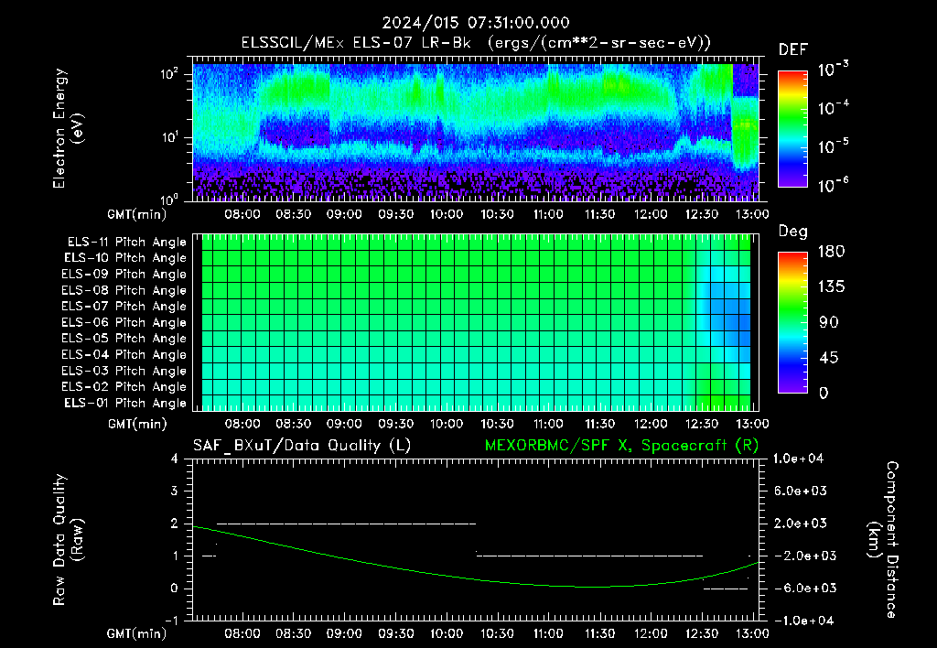Image resolution: width=937 pixels, height=648 pixels.
Task: Select the ELS-10 Pitch Angle row label
Action: click(x=124, y=258)
